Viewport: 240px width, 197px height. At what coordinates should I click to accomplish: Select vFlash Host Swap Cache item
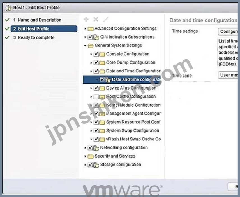[133, 139]
